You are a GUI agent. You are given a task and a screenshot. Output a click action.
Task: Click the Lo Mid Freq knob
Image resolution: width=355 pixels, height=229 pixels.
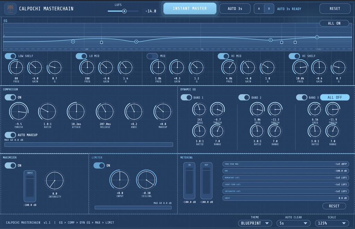(87, 68)
